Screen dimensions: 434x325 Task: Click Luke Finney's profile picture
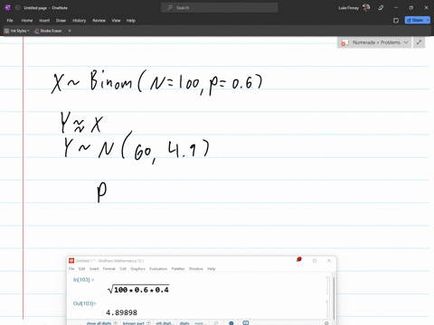(366, 7)
